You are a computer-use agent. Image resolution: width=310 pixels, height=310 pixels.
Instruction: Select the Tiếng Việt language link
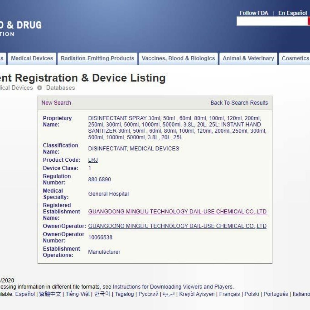(77, 294)
